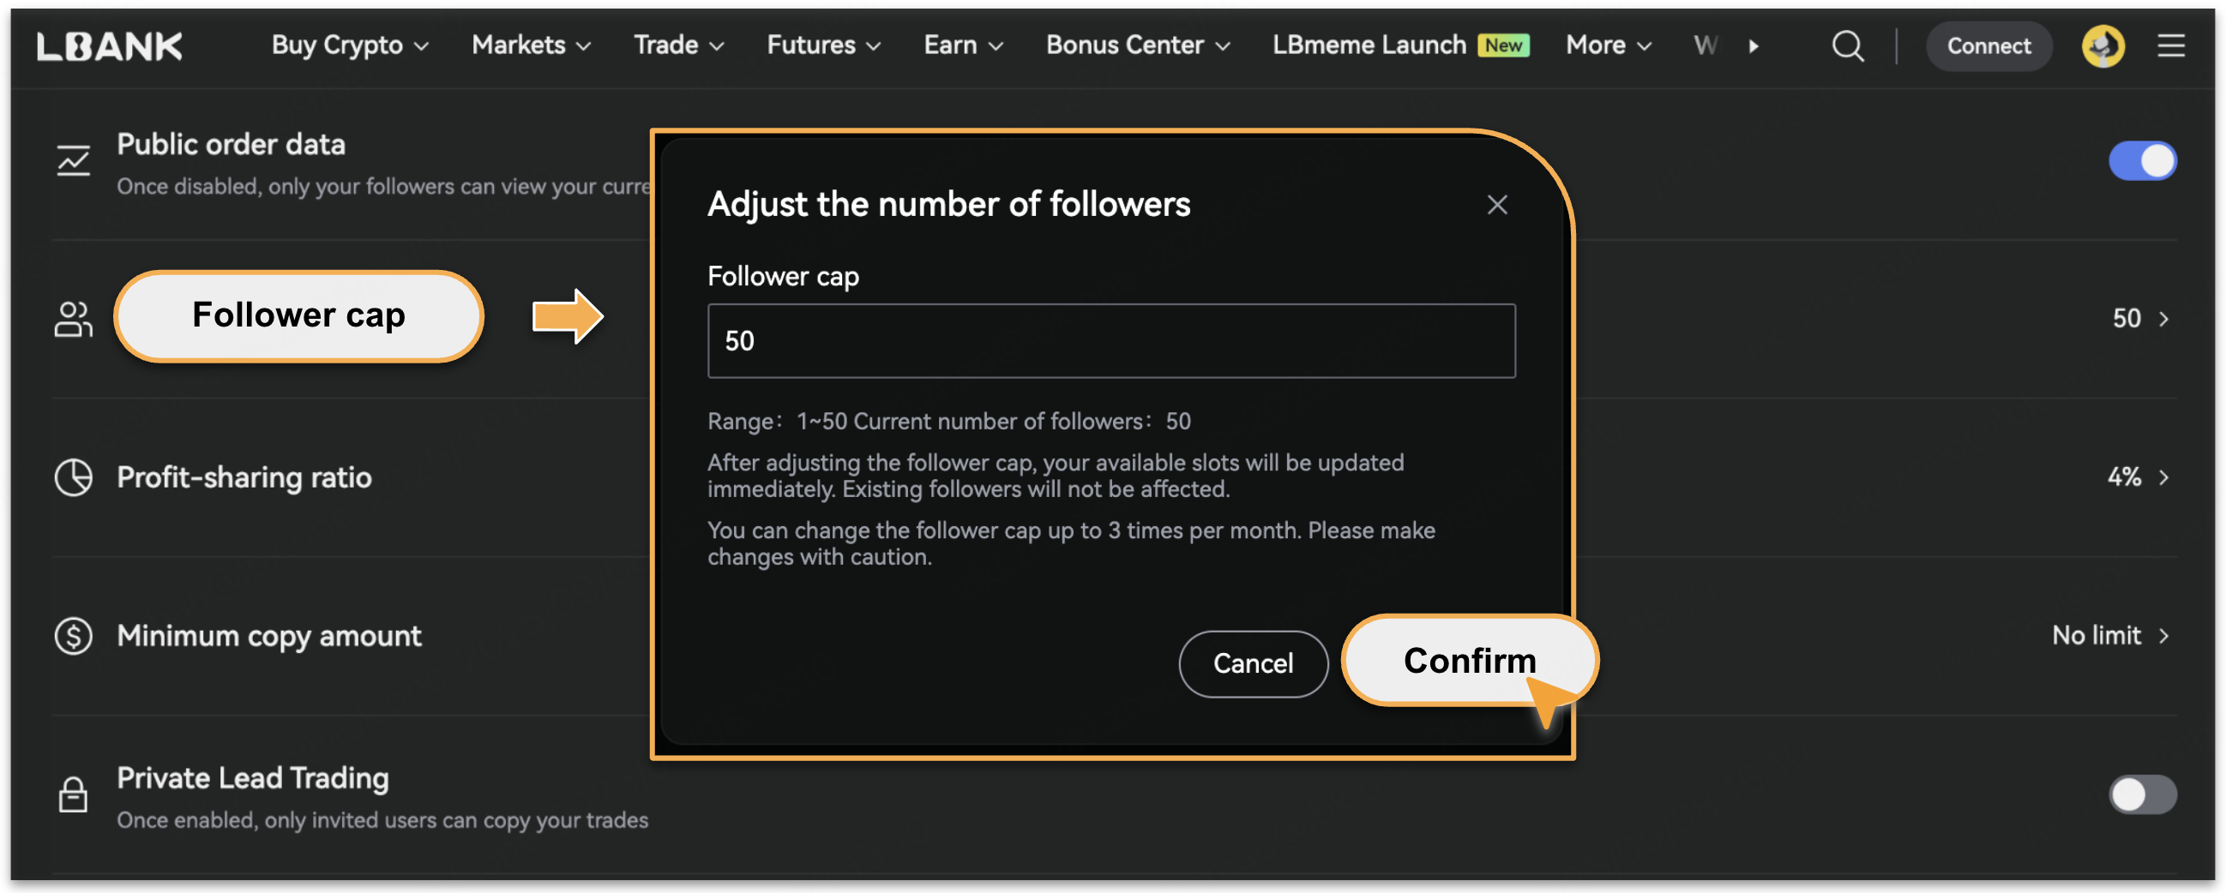Open the search magnifier icon
This screenshot has width=2226, height=893.
click(1847, 45)
